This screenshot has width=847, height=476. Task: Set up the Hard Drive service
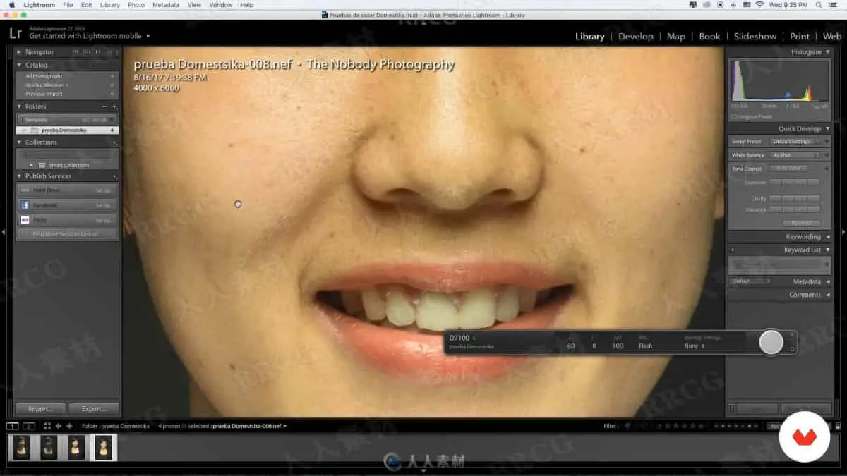pyautogui.click(x=103, y=190)
